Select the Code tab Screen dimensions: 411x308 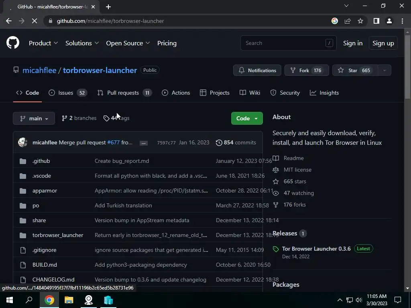[28, 93]
